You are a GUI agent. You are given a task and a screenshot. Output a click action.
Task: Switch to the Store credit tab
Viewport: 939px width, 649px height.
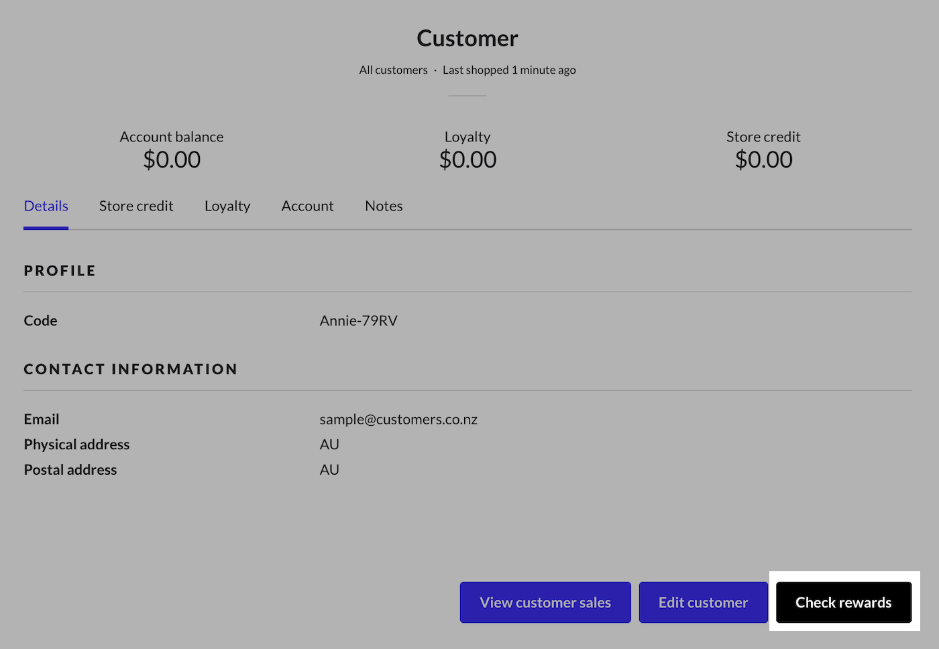[136, 206]
